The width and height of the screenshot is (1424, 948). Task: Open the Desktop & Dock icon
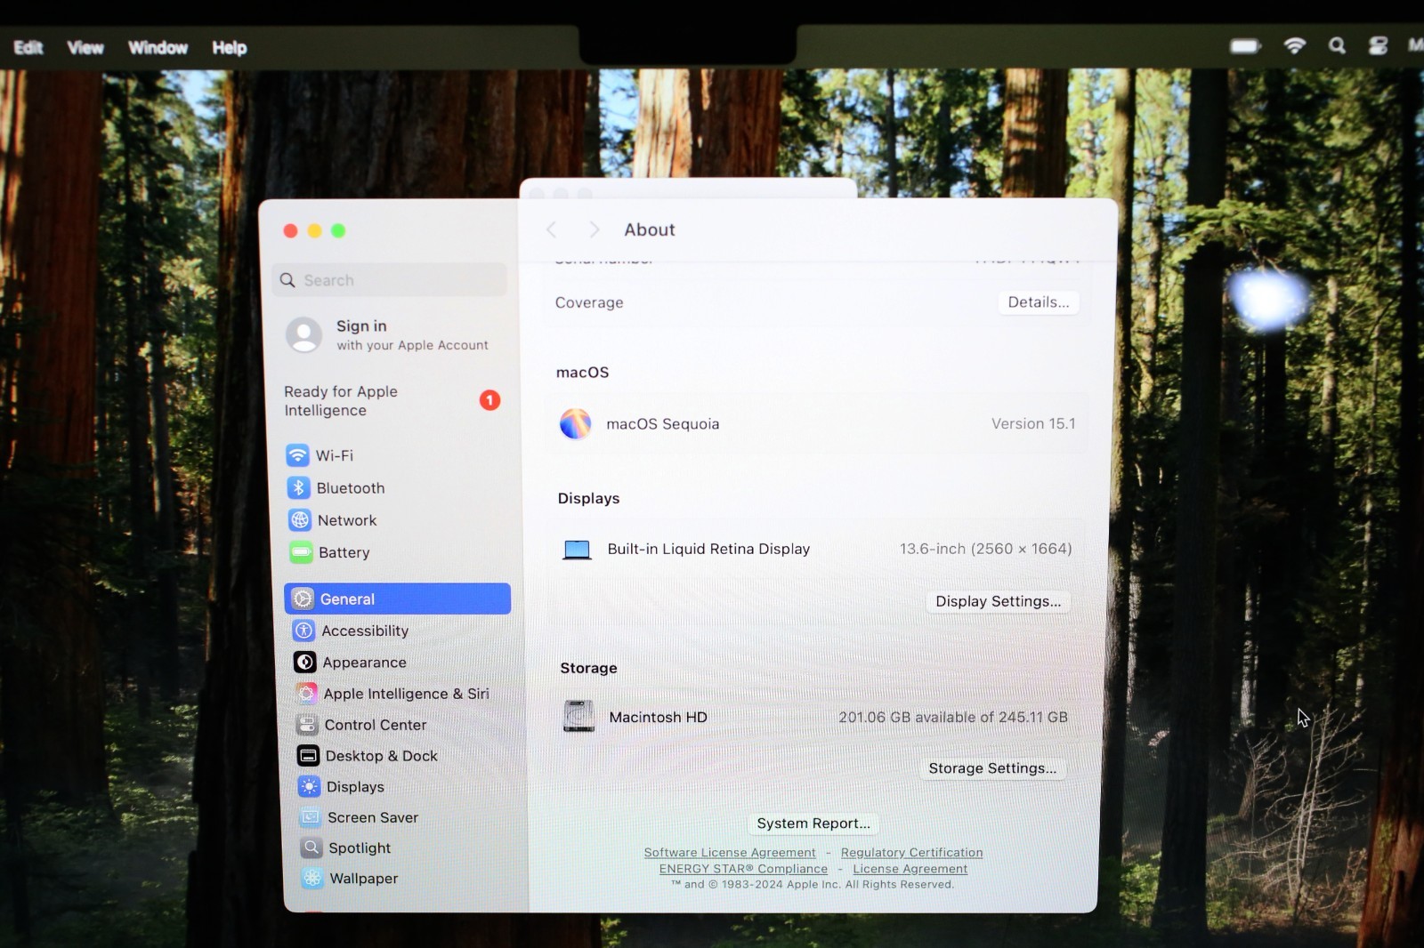(308, 756)
